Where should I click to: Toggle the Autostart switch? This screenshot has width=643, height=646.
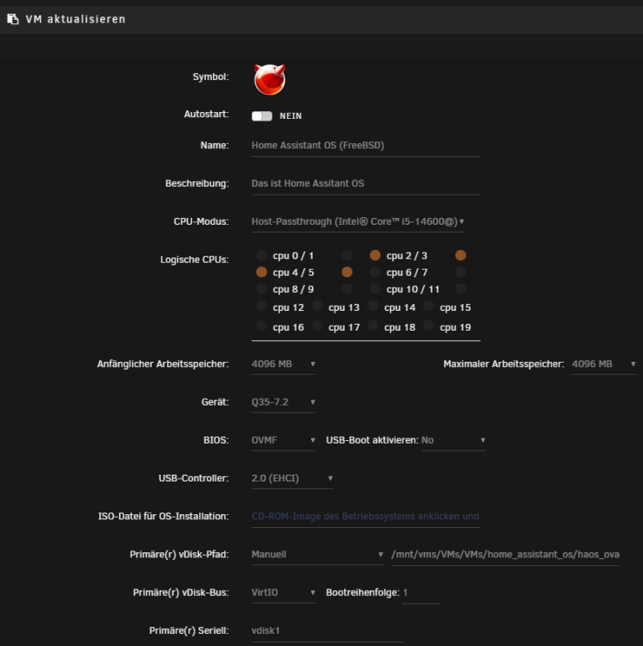[x=262, y=116]
